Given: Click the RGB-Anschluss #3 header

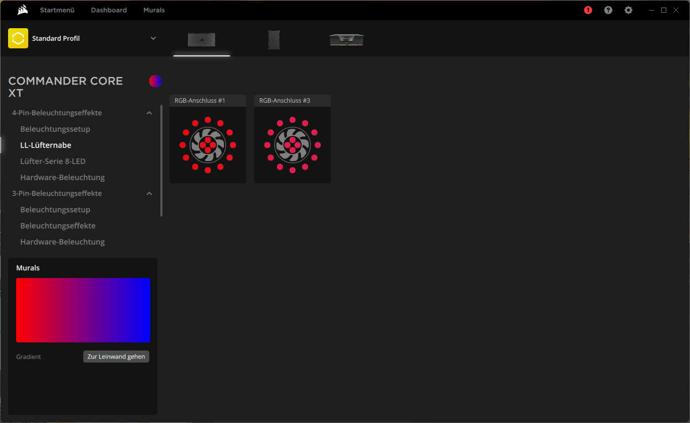Looking at the screenshot, I should (293, 101).
